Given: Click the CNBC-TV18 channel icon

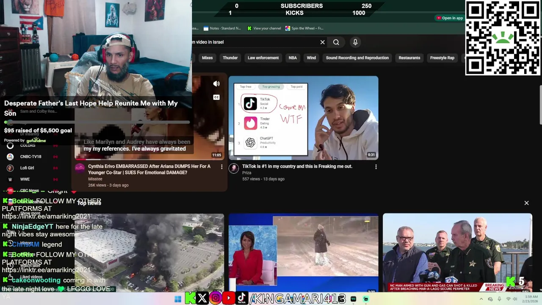Looking at the screenshot, I should click(x=10, y=157).
